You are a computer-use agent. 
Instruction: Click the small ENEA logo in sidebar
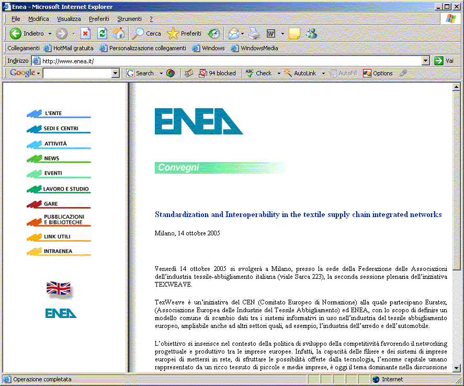coord(61,313)
